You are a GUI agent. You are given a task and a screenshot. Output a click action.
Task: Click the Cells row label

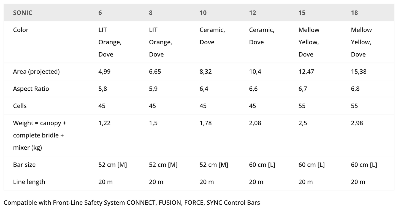tap(20, 106)
